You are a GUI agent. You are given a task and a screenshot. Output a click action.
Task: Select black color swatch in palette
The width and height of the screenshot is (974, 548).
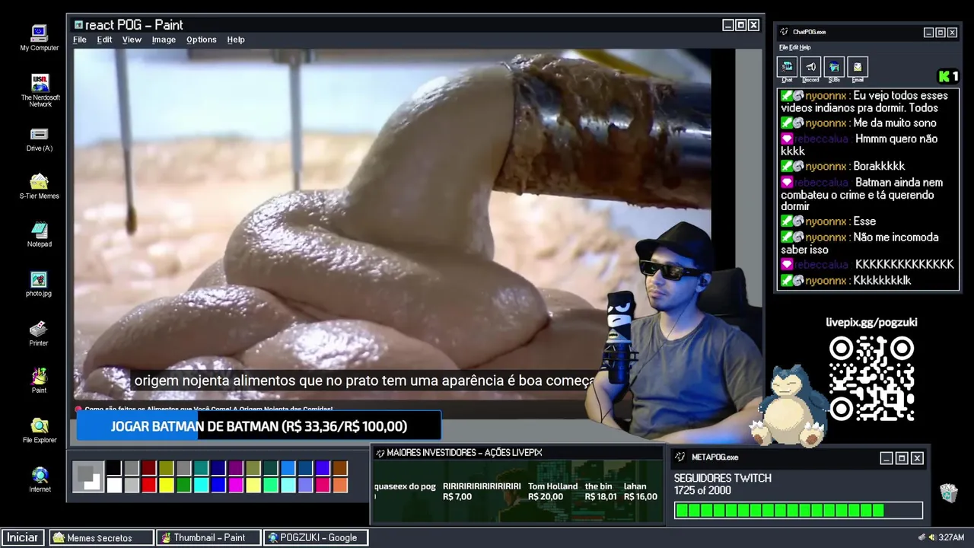point(114,468)
